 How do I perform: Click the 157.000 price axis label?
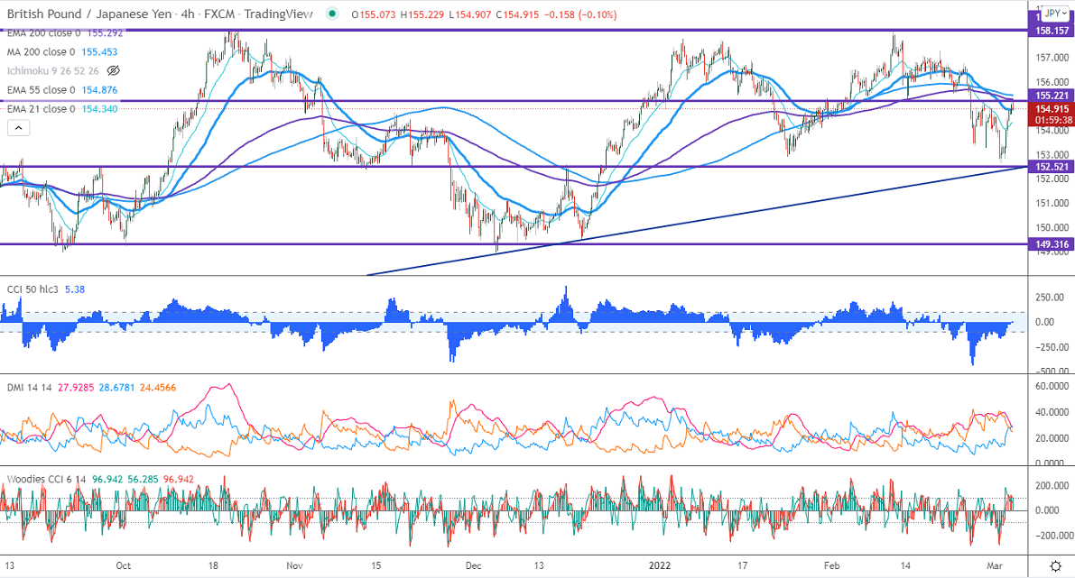click(x=1052, y=59)
